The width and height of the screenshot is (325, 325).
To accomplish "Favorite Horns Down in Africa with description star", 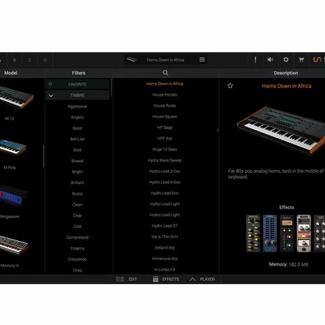I will point(230,86).
